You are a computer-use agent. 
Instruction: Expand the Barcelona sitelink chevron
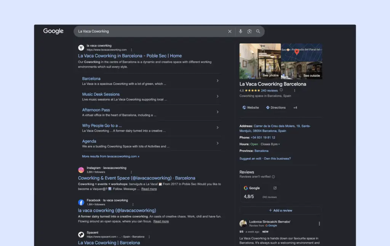(217, 81)
